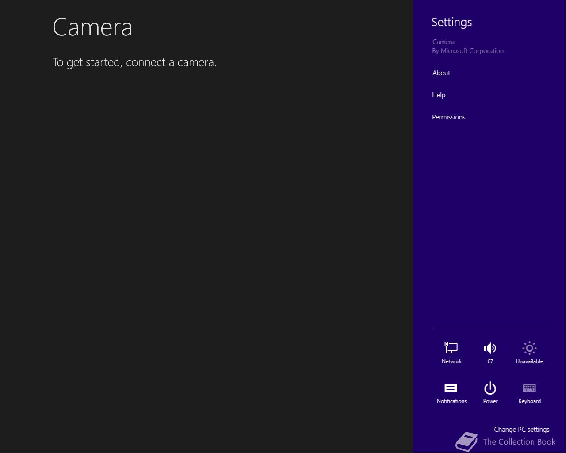The width and height of the screenshot is (566, 453).
Task: Open the Notifications icon
Action: (451, 388)
